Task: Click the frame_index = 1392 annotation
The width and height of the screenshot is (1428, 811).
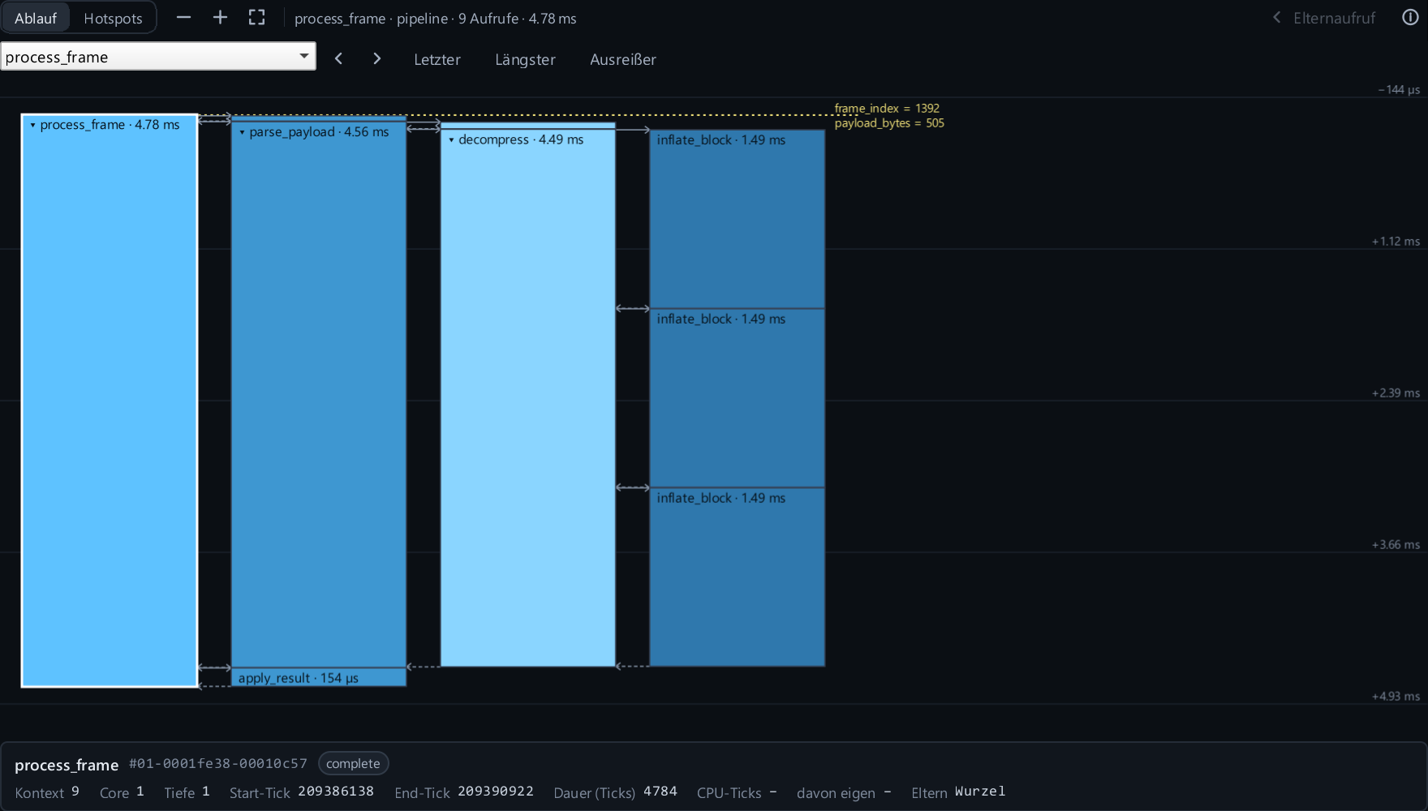Action: click(887, 108)
